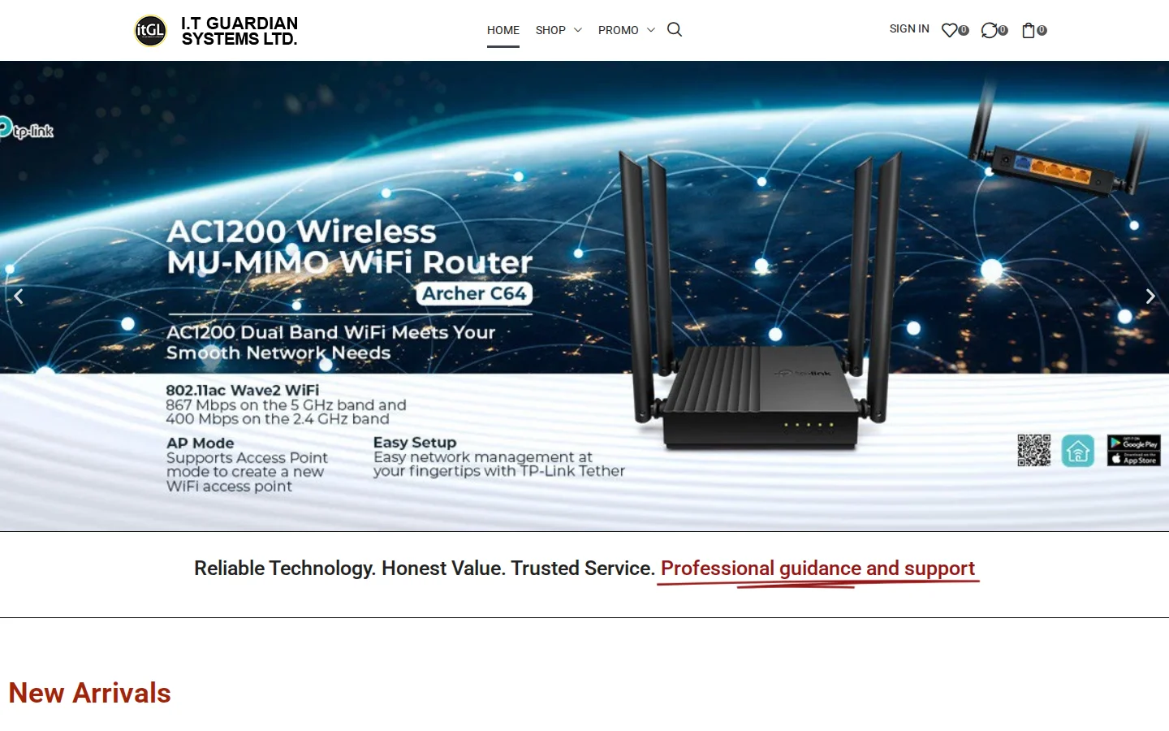Image resolution: width=1169 pixels, height=731 pixels.
Task: Click the chevron beside SHOP
Action: click(x=578, y=30)
